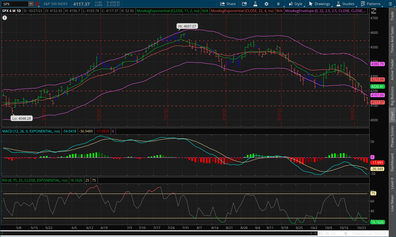Open the Phase Scores side tab
This screenshot has width=396, height=237.
pyautogui.click(x=392, y=137)
